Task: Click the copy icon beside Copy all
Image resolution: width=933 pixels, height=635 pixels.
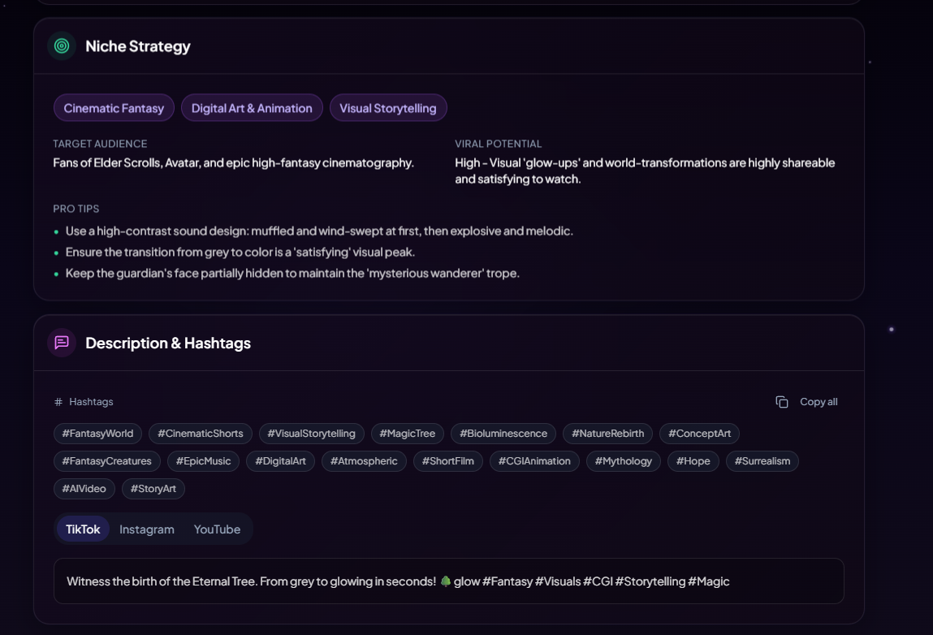Action: point(782,402)
